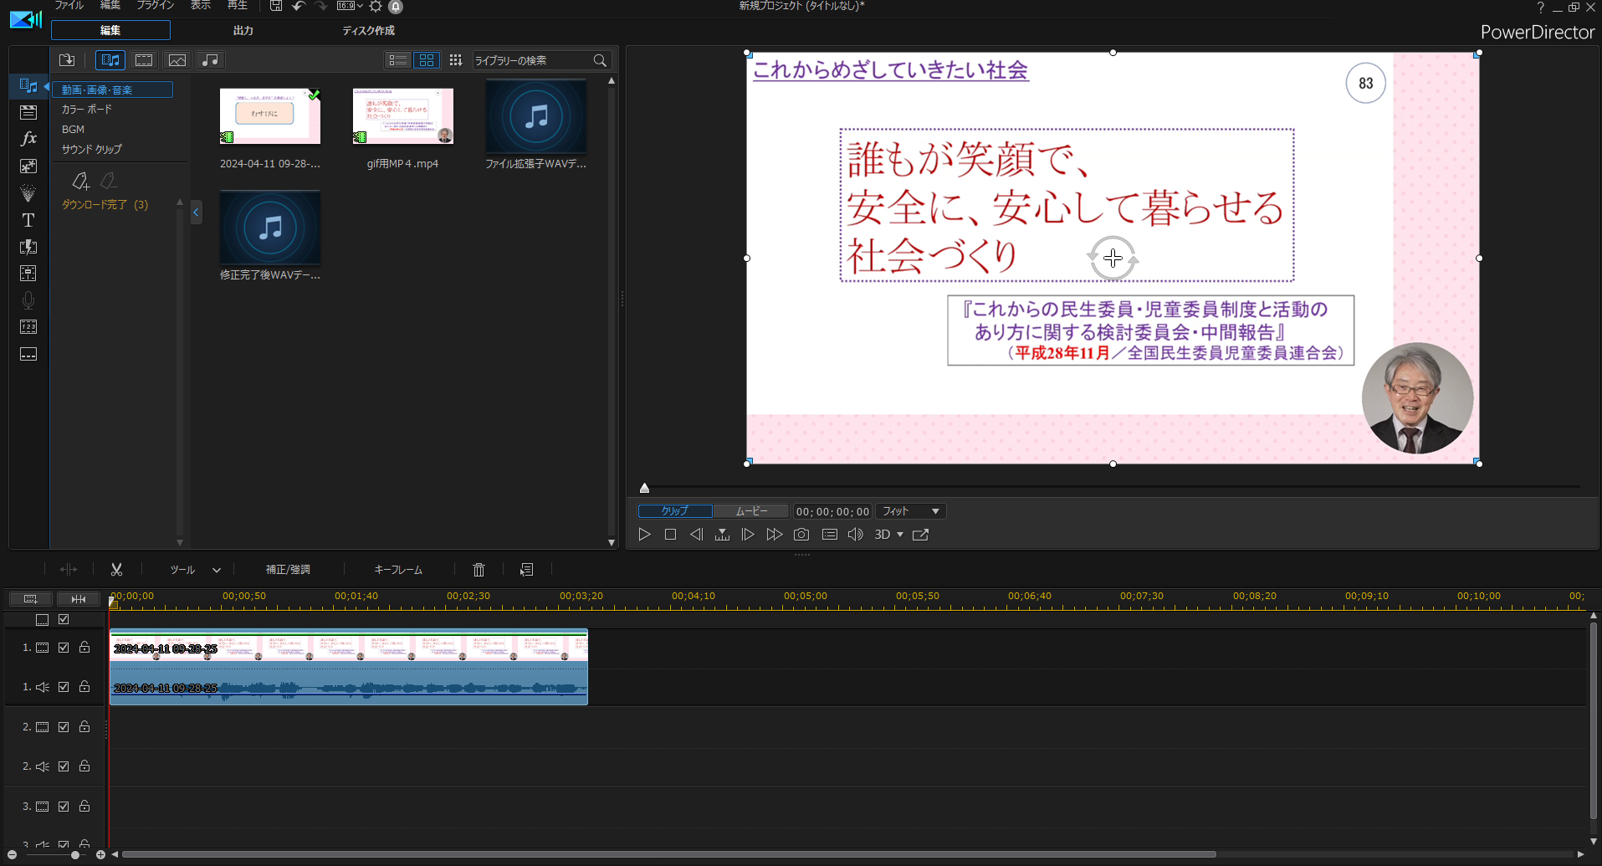Delete selected clip with trash icon
The image size is (1602, 866).
479,570
